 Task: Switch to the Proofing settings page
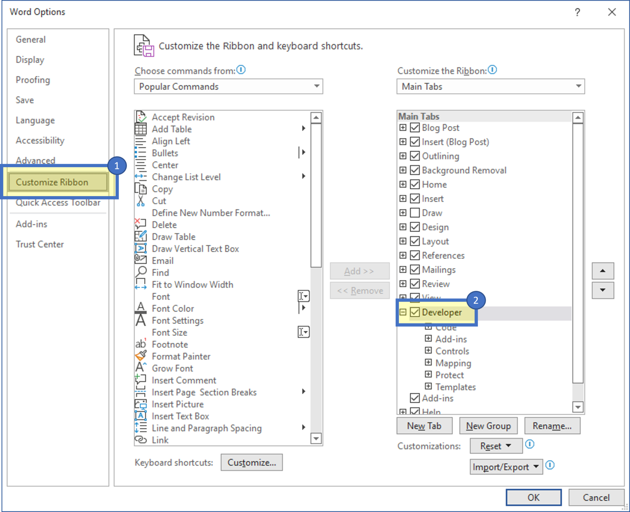[x=33, y=80]
